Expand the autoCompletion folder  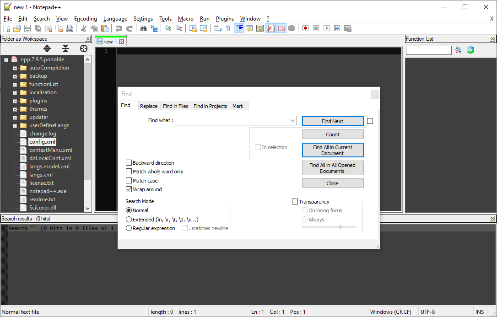15,68
